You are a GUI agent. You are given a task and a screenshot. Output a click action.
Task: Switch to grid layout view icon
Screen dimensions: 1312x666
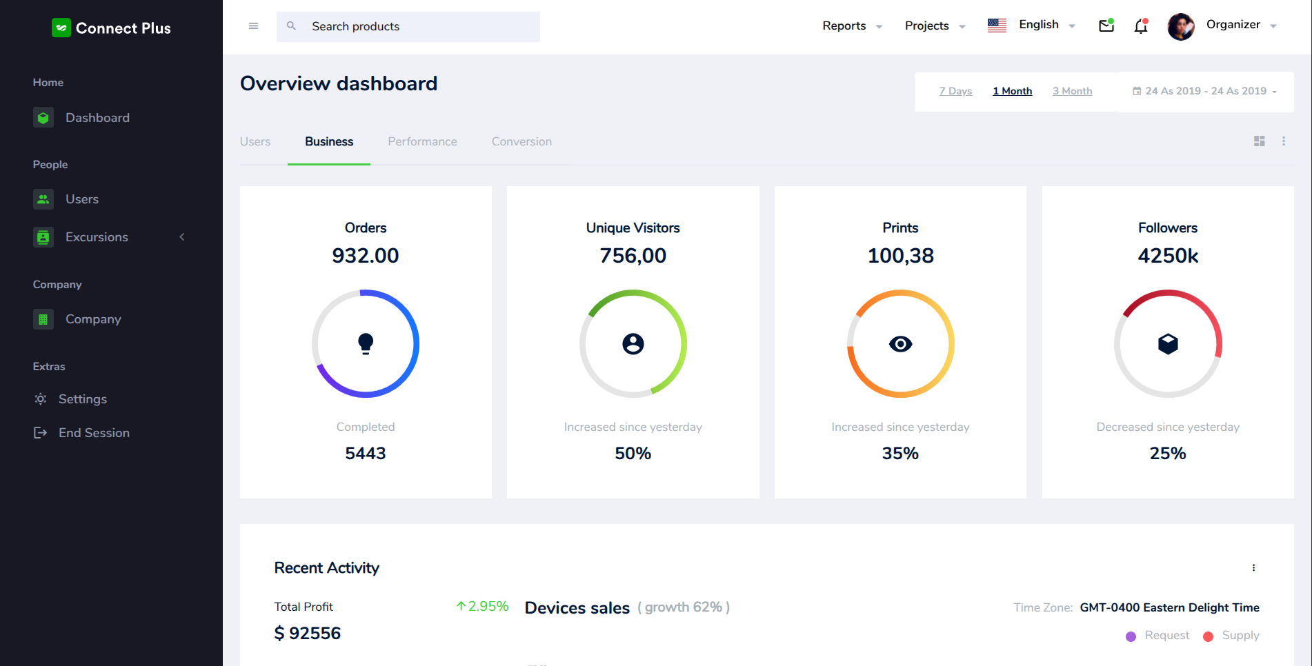coord(1259,141)
